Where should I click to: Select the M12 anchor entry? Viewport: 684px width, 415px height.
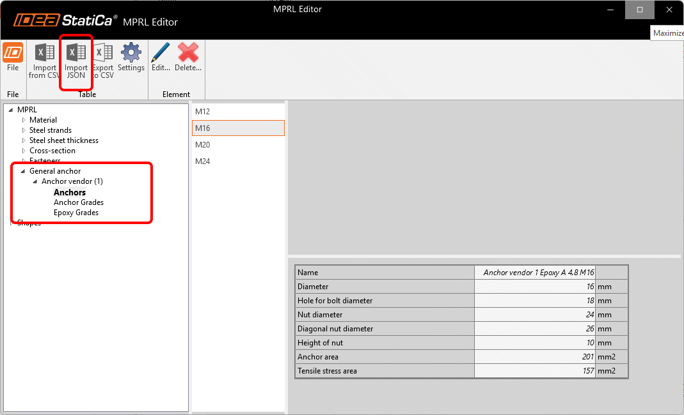coord(203,112)
